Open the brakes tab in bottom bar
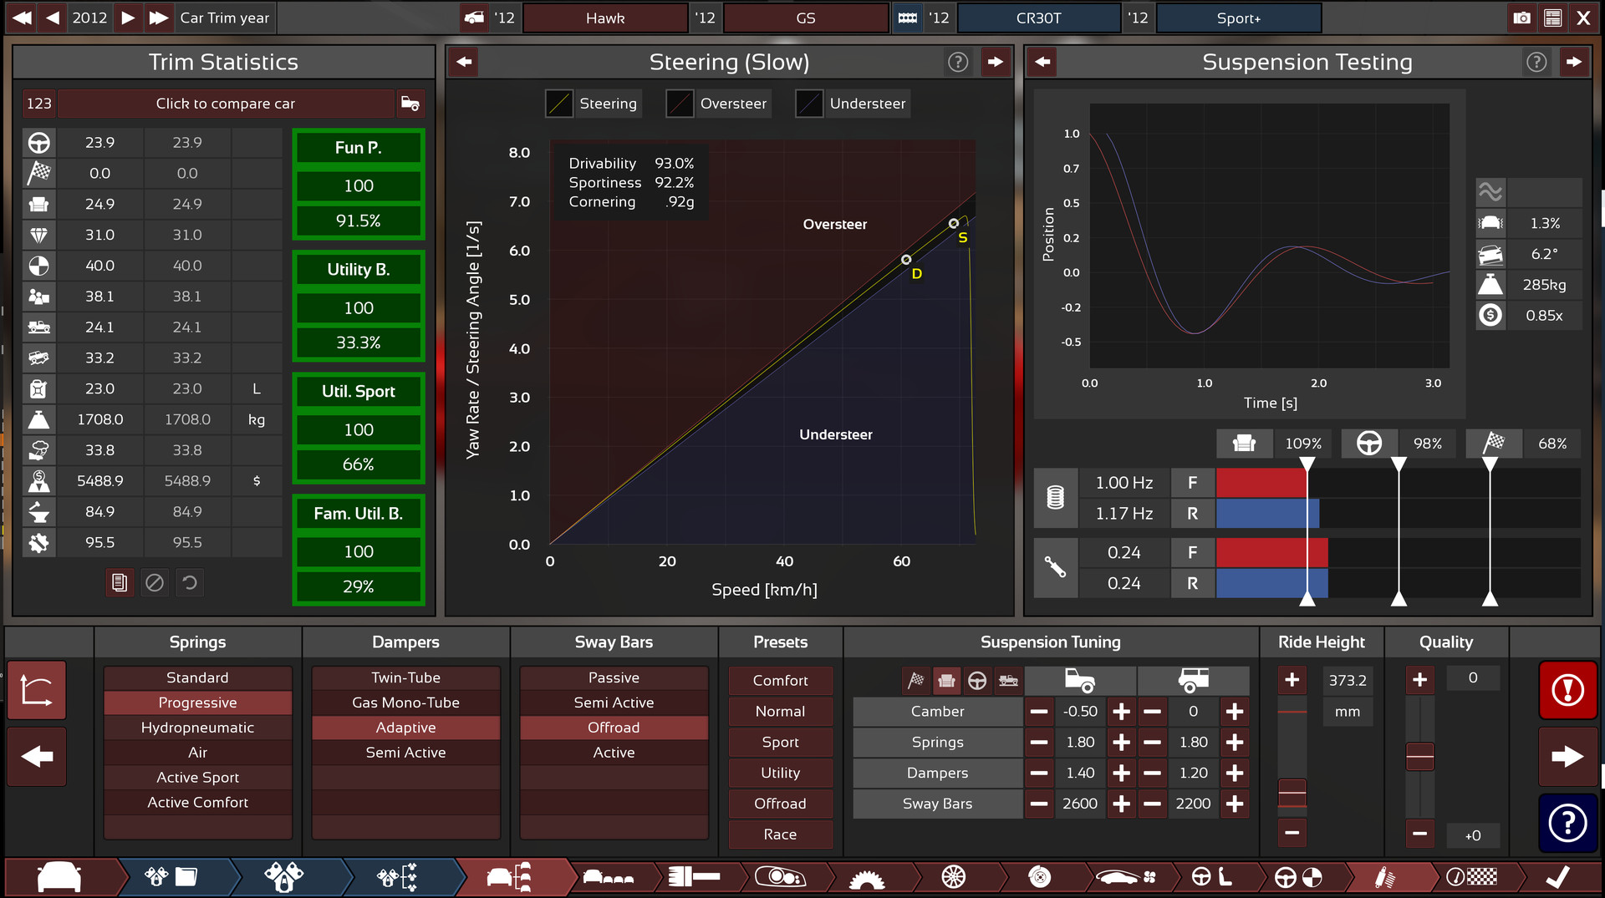Viewport: 1605px width, 898px height. (x=1039, y=876)
